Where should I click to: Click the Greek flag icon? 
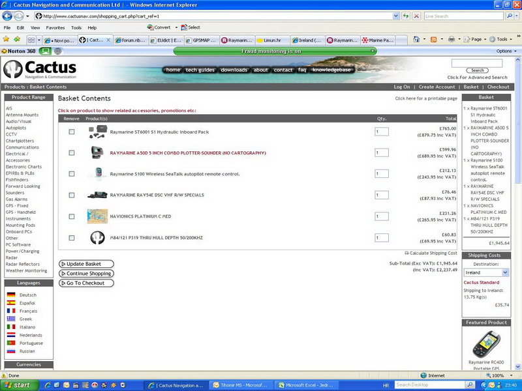[11, 319]
